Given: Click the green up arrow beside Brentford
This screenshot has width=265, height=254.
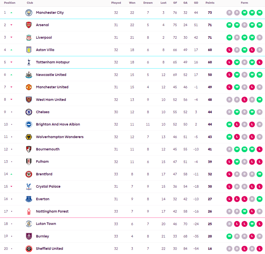Looking at the screenshot, I should click(11, 174).
